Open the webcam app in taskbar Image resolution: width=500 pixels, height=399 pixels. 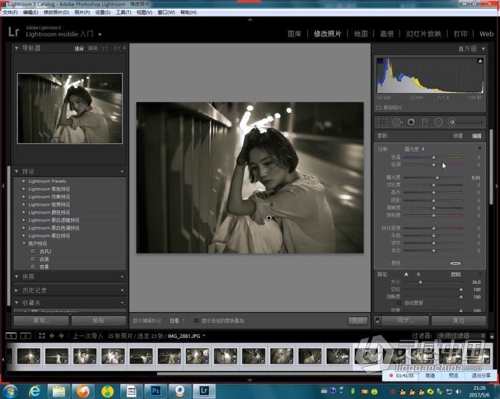(x=180, y=391)
